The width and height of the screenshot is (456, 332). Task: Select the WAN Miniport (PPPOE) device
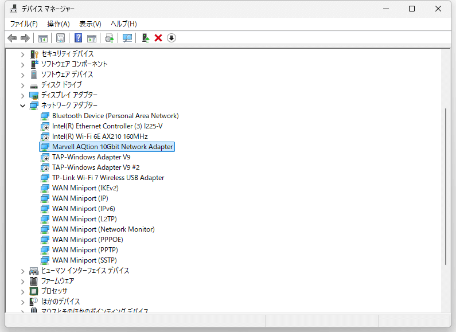point(87,240)
